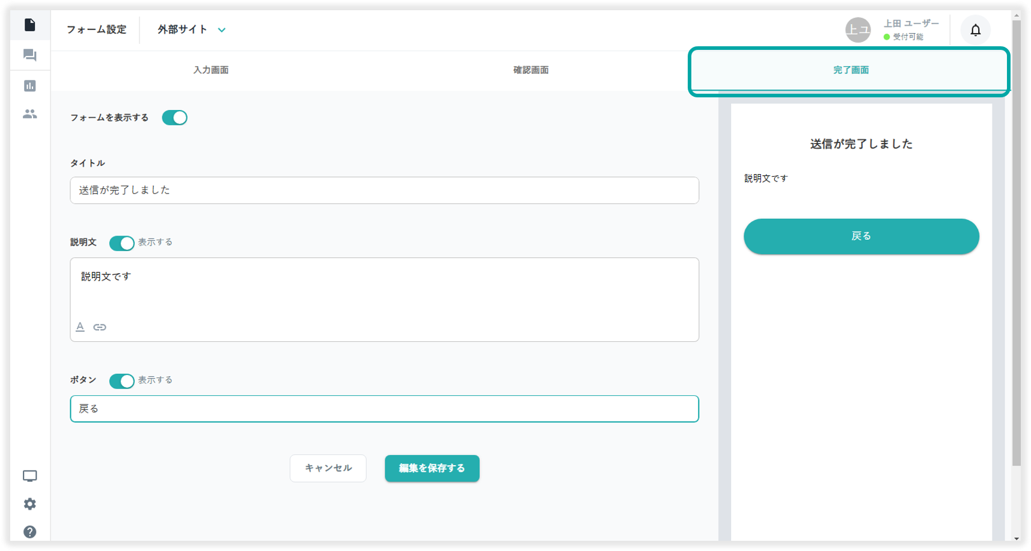This screenshot has width=1031, height=551.
Task: Open the analytics chart icon in sidebar
Action: click(29, 86)
